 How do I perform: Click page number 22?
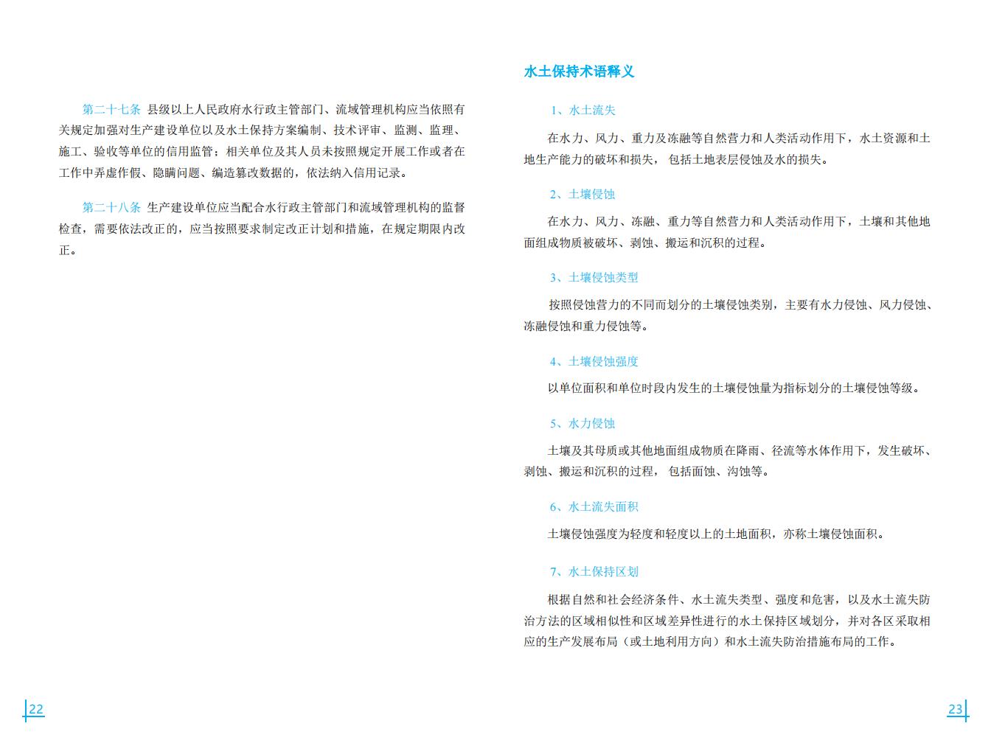click(35, 710)
